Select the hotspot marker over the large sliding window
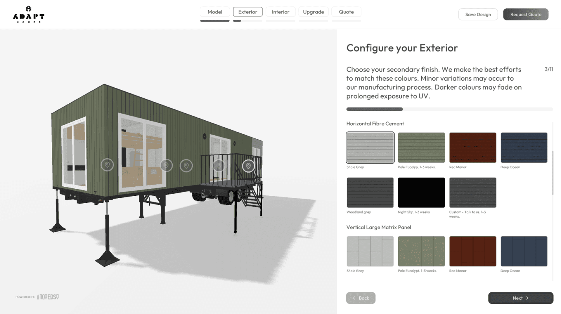 coord(166,166)
